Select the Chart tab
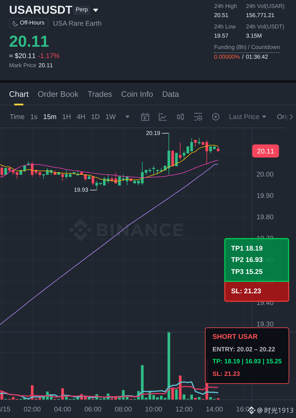Image resolution: width=296 pixels, height=418 pixels. coord(19,94)
